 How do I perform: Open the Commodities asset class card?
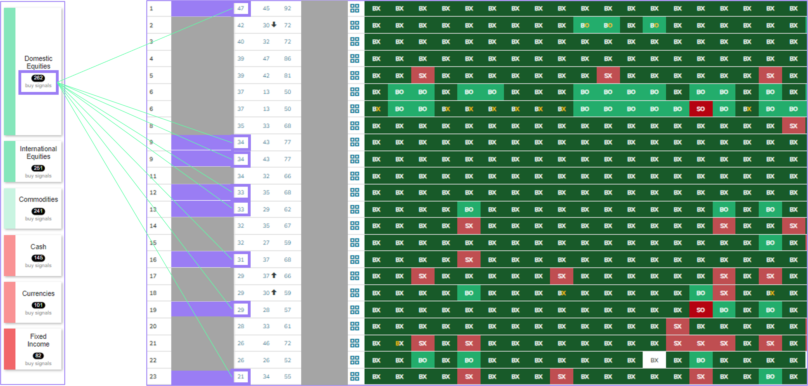33,209
